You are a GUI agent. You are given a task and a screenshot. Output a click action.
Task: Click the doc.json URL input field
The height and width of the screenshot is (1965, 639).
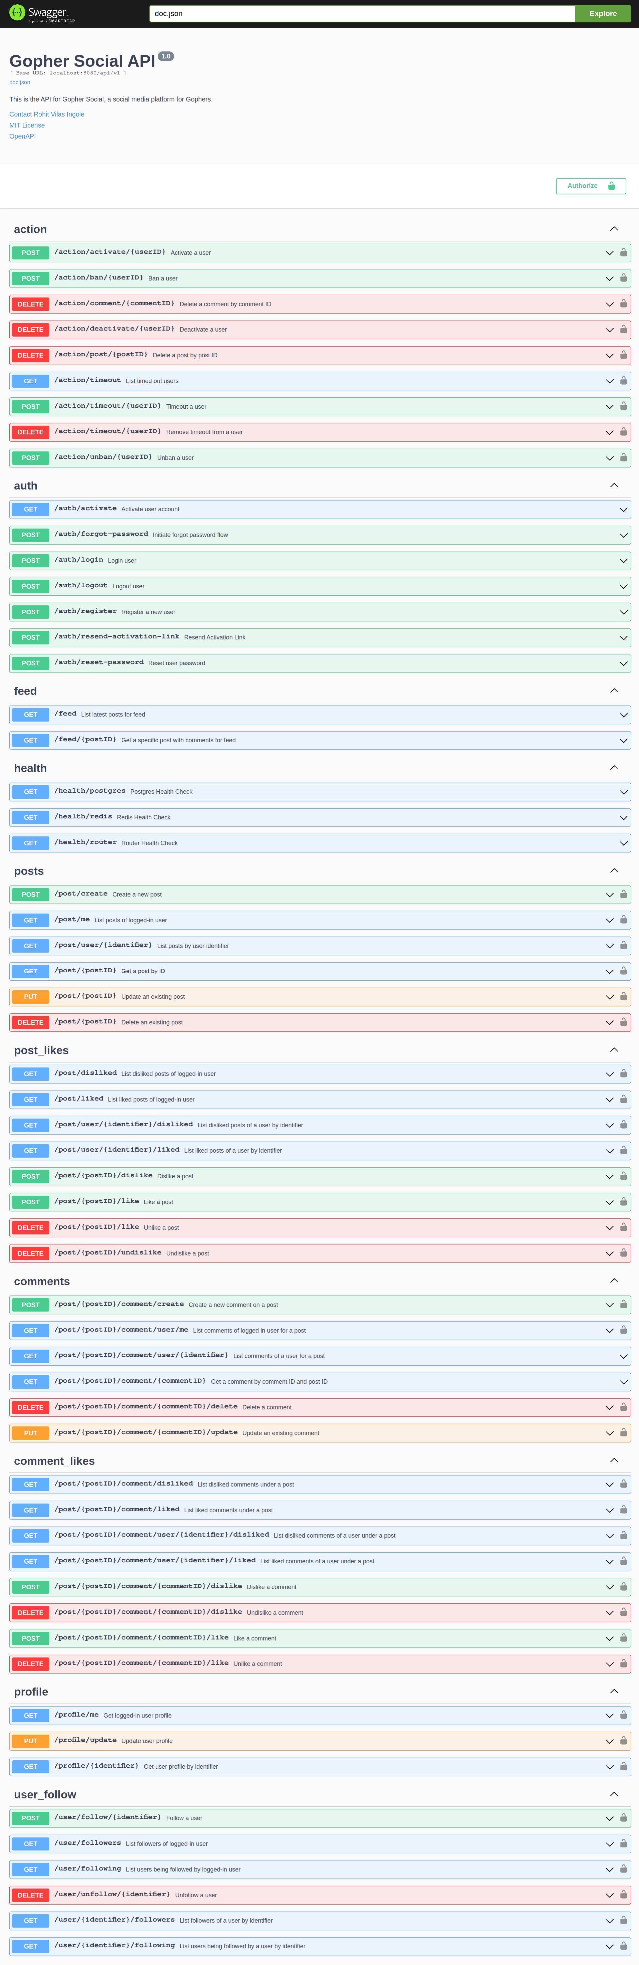[362, 14]
